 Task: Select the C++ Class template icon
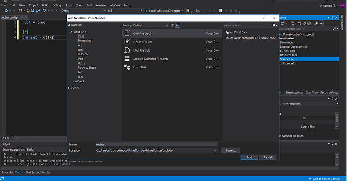[x=127, y=67]
